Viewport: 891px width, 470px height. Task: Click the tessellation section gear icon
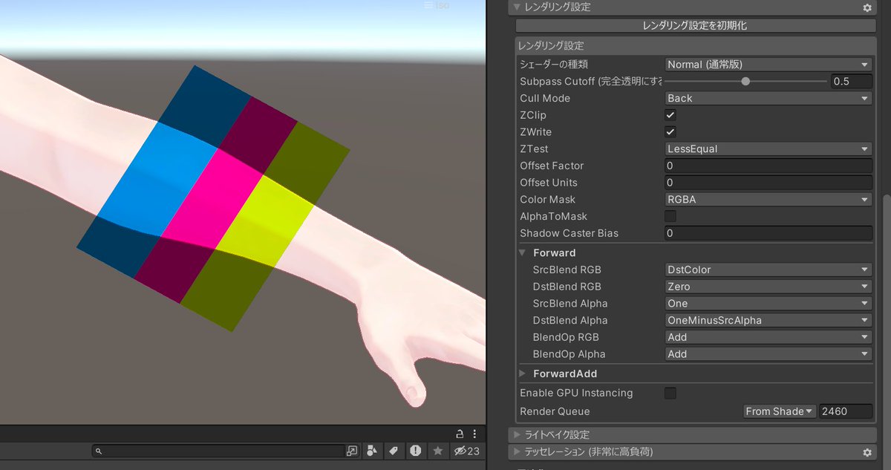coord(866,451)
